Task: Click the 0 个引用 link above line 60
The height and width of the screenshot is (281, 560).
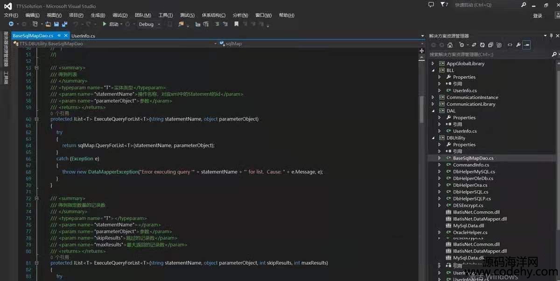Action: [59, 113]
